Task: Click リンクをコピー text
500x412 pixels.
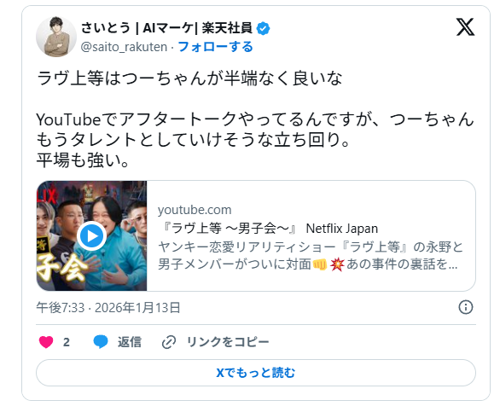Action: [228, 342]
